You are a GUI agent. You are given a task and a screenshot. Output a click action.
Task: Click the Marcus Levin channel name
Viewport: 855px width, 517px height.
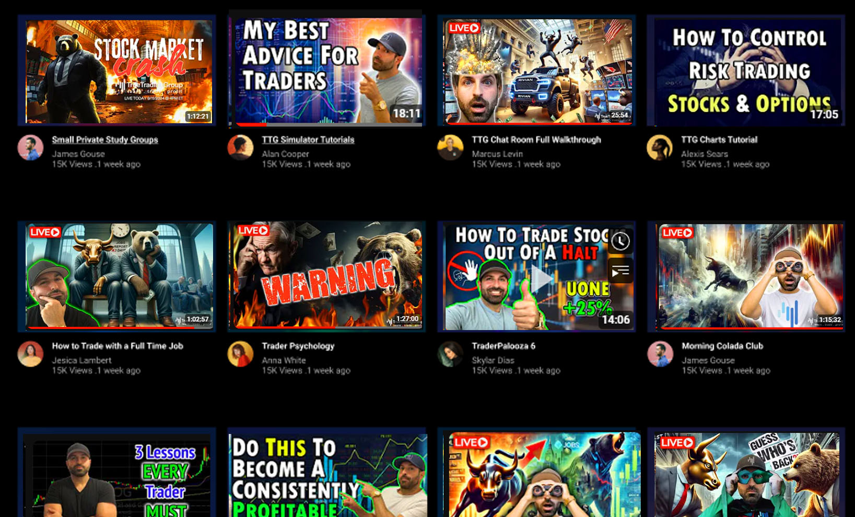tap(496, 154)
